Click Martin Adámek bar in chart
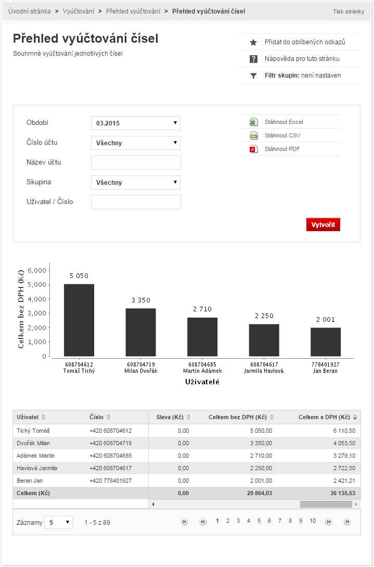 (202, 337)
